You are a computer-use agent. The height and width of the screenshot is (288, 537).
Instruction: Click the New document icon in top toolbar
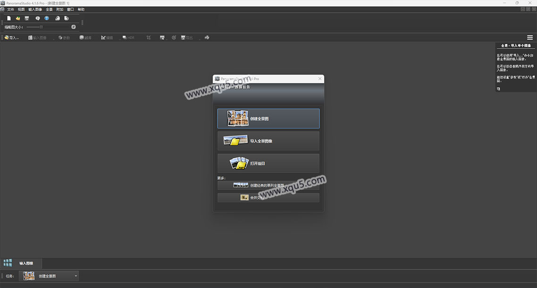[x=9, y=18]
